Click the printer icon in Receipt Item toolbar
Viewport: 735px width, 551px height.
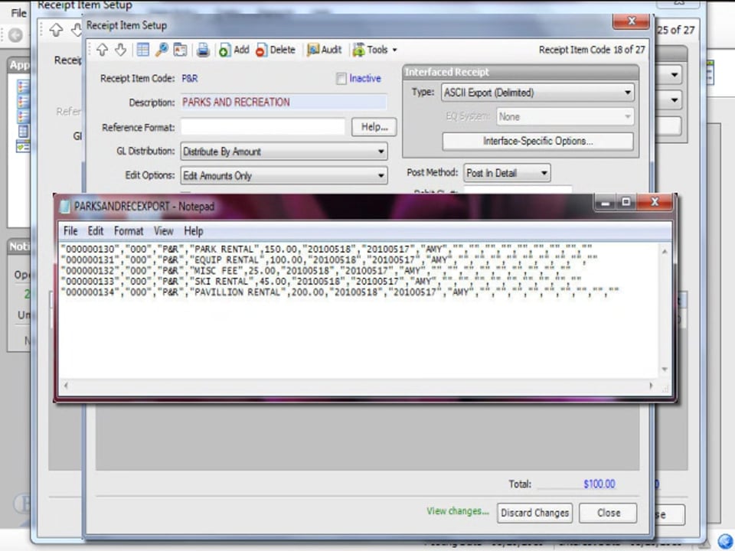coord(203,50)
